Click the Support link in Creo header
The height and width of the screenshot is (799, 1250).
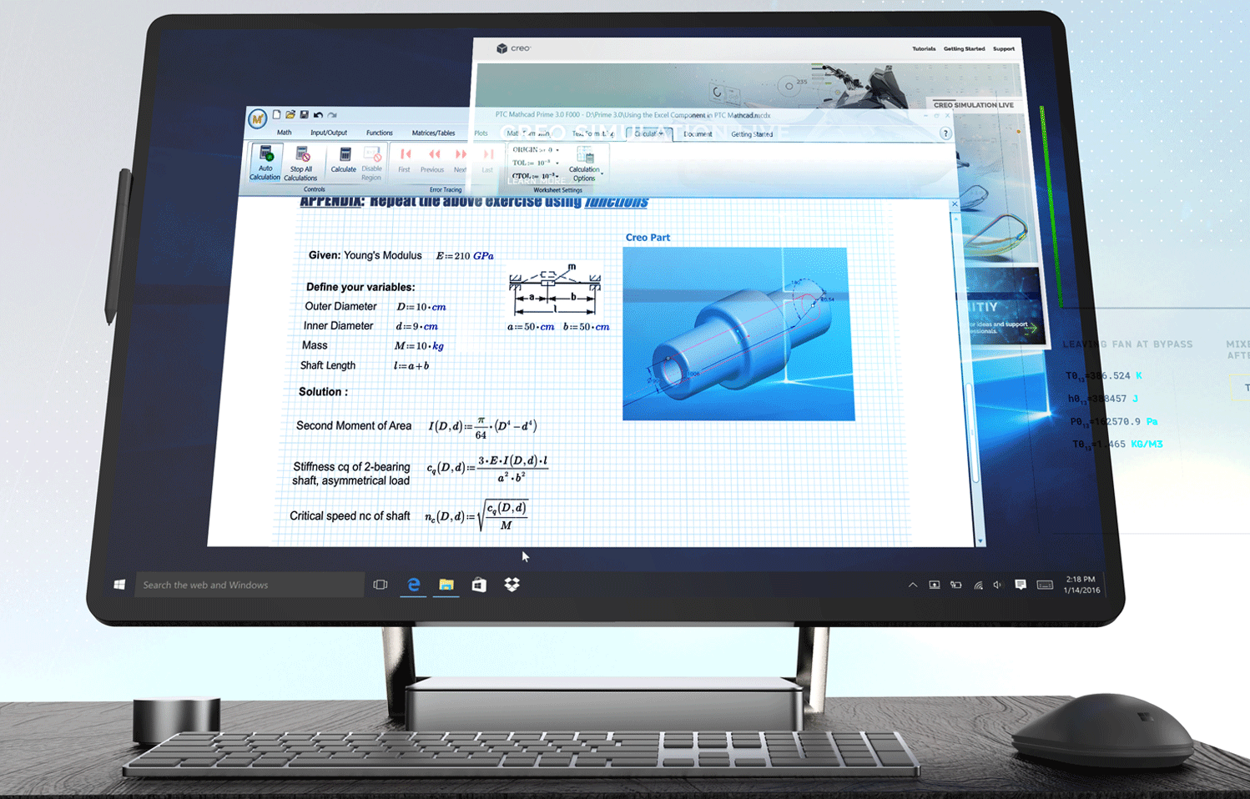tap(1003, 49)
